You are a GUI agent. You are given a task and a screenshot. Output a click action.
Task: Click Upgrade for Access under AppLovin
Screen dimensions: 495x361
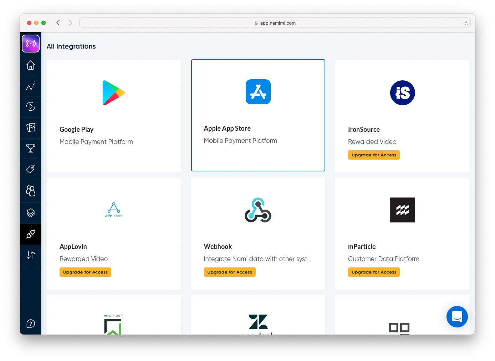85,272
